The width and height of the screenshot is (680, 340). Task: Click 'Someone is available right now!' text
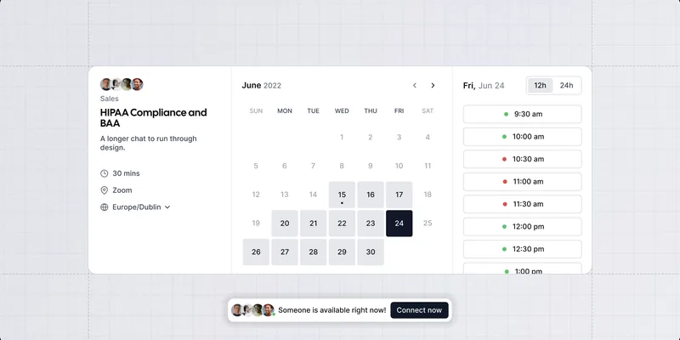click(x=332, y=310)
